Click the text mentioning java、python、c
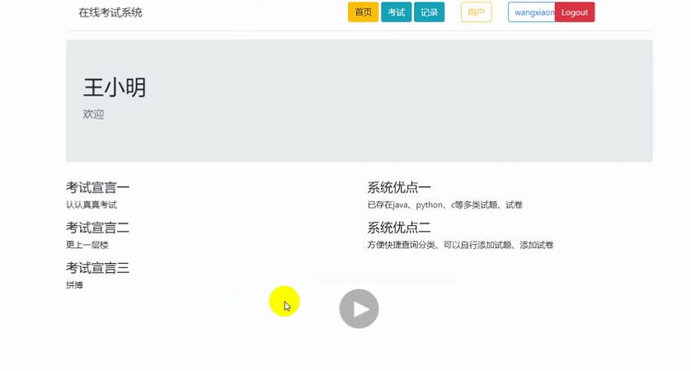 (x=445, y=204)
